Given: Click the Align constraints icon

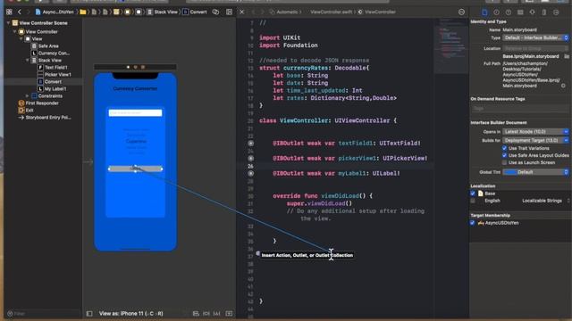Looking at the screenshot, I should point(196,313).
